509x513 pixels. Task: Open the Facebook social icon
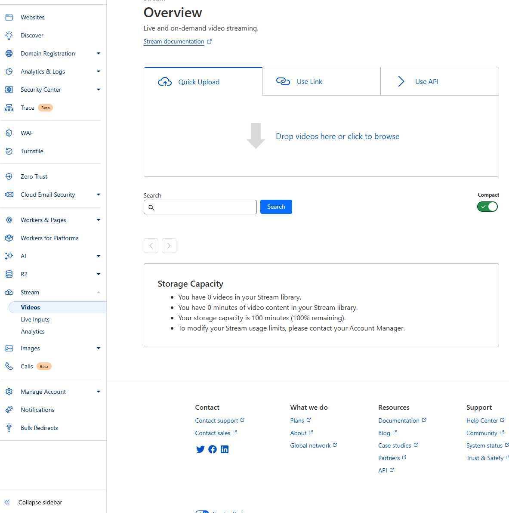(x=212, y=449)
